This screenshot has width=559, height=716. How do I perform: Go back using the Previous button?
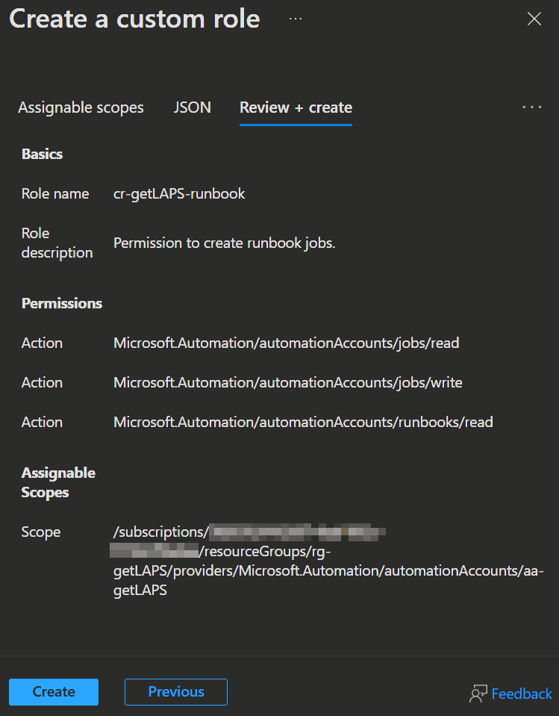coord(176,692)
